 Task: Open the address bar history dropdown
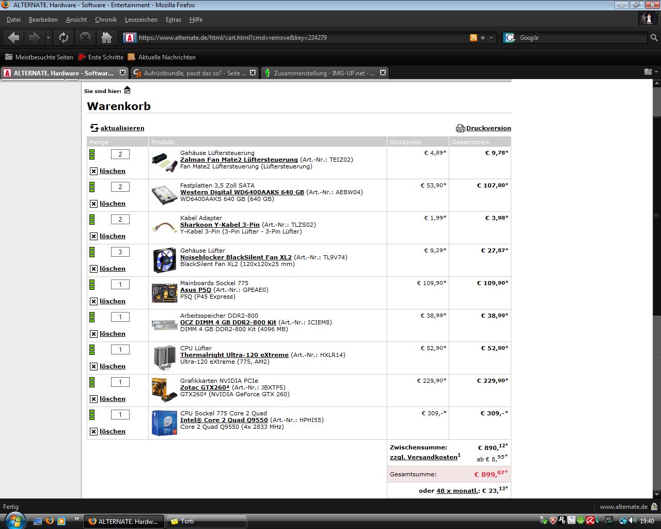coord(491,38)
